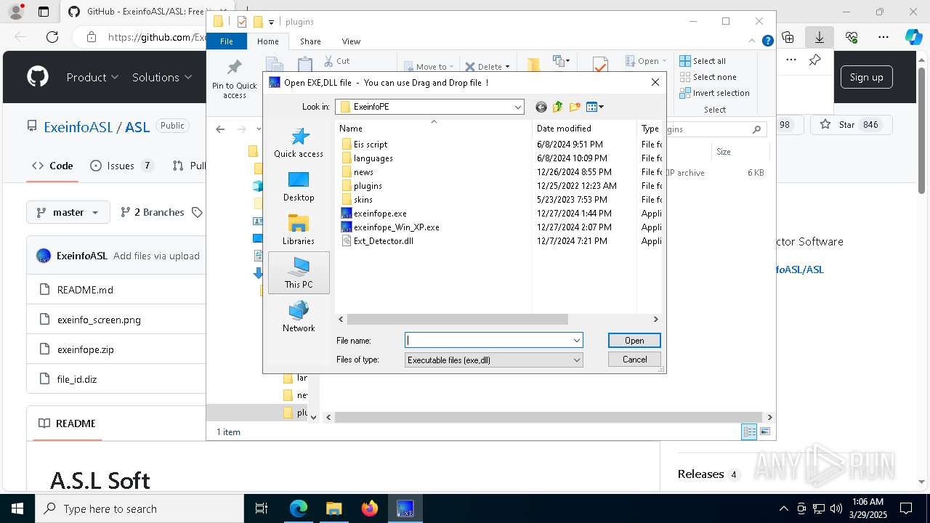Open Firefox from taskbar
The image size is (930, 523).
point(370,508)
